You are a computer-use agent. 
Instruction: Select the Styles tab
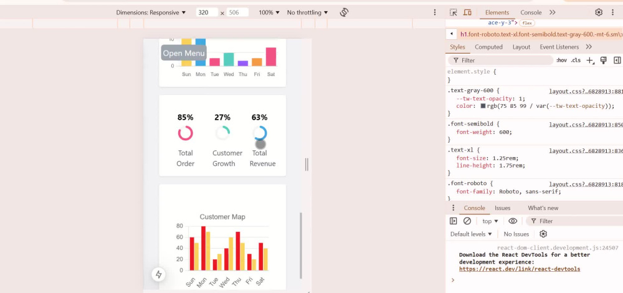click(x=457, y=47)
